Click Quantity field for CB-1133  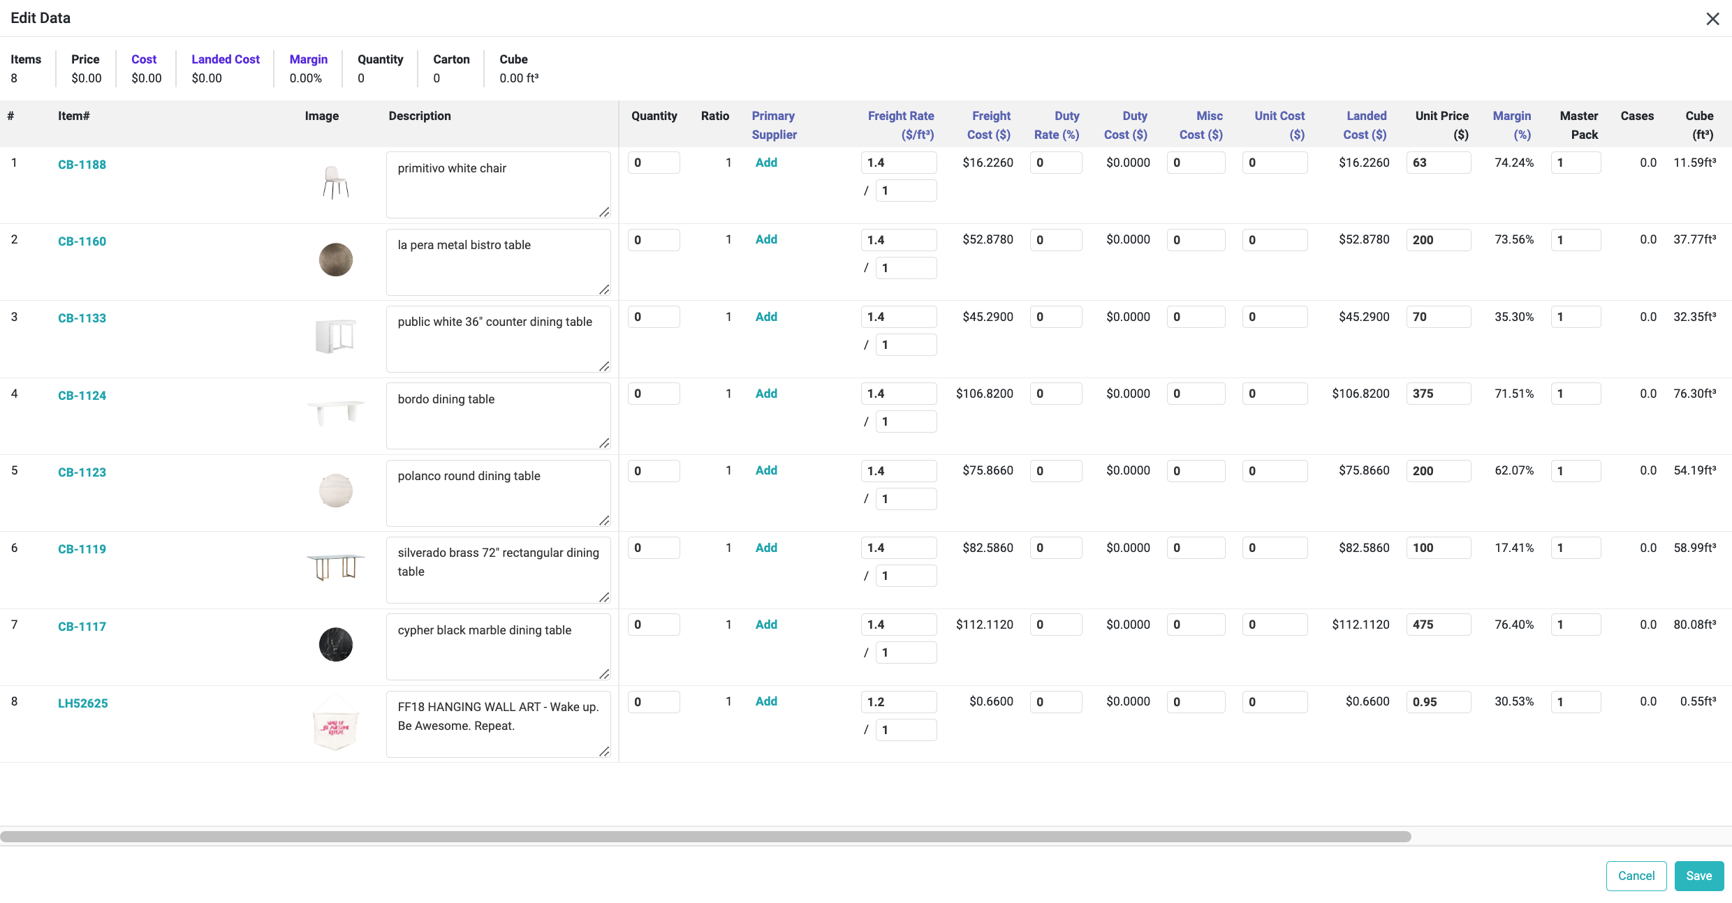point(653,317)
